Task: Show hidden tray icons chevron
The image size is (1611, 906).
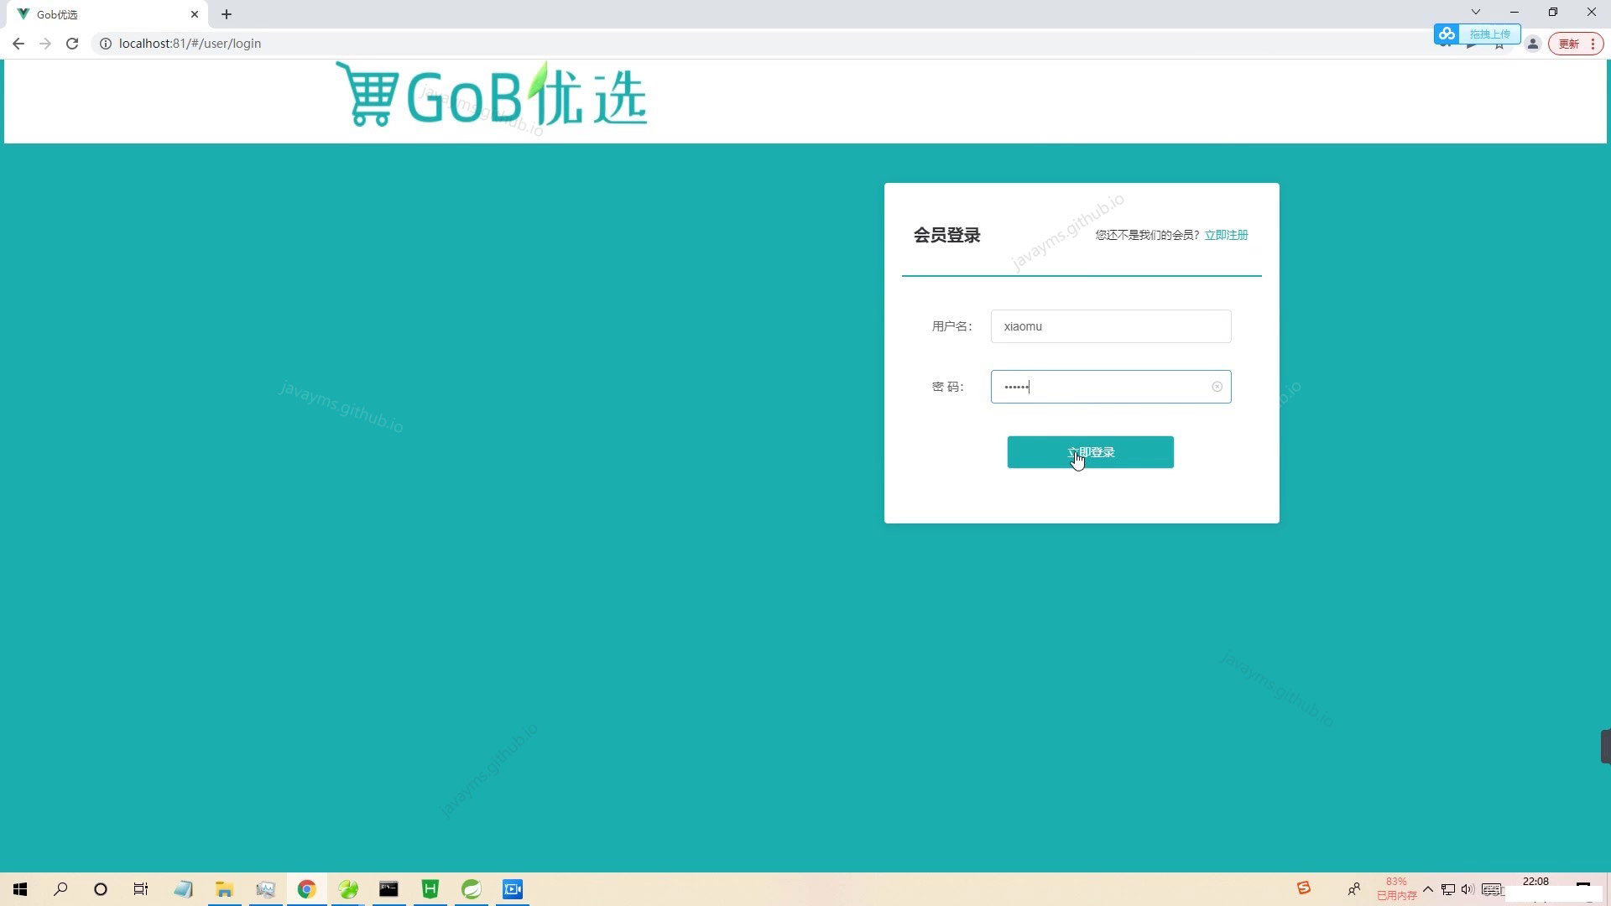Action: (x=1428, y=889)
